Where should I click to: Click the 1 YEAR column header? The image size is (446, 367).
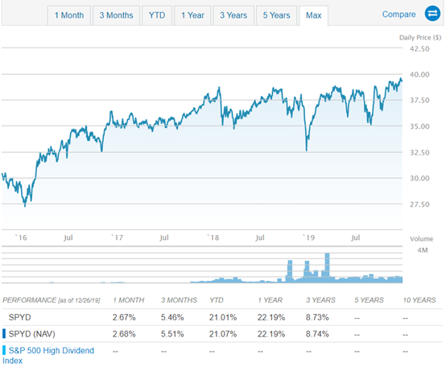[x=270, y=300]
